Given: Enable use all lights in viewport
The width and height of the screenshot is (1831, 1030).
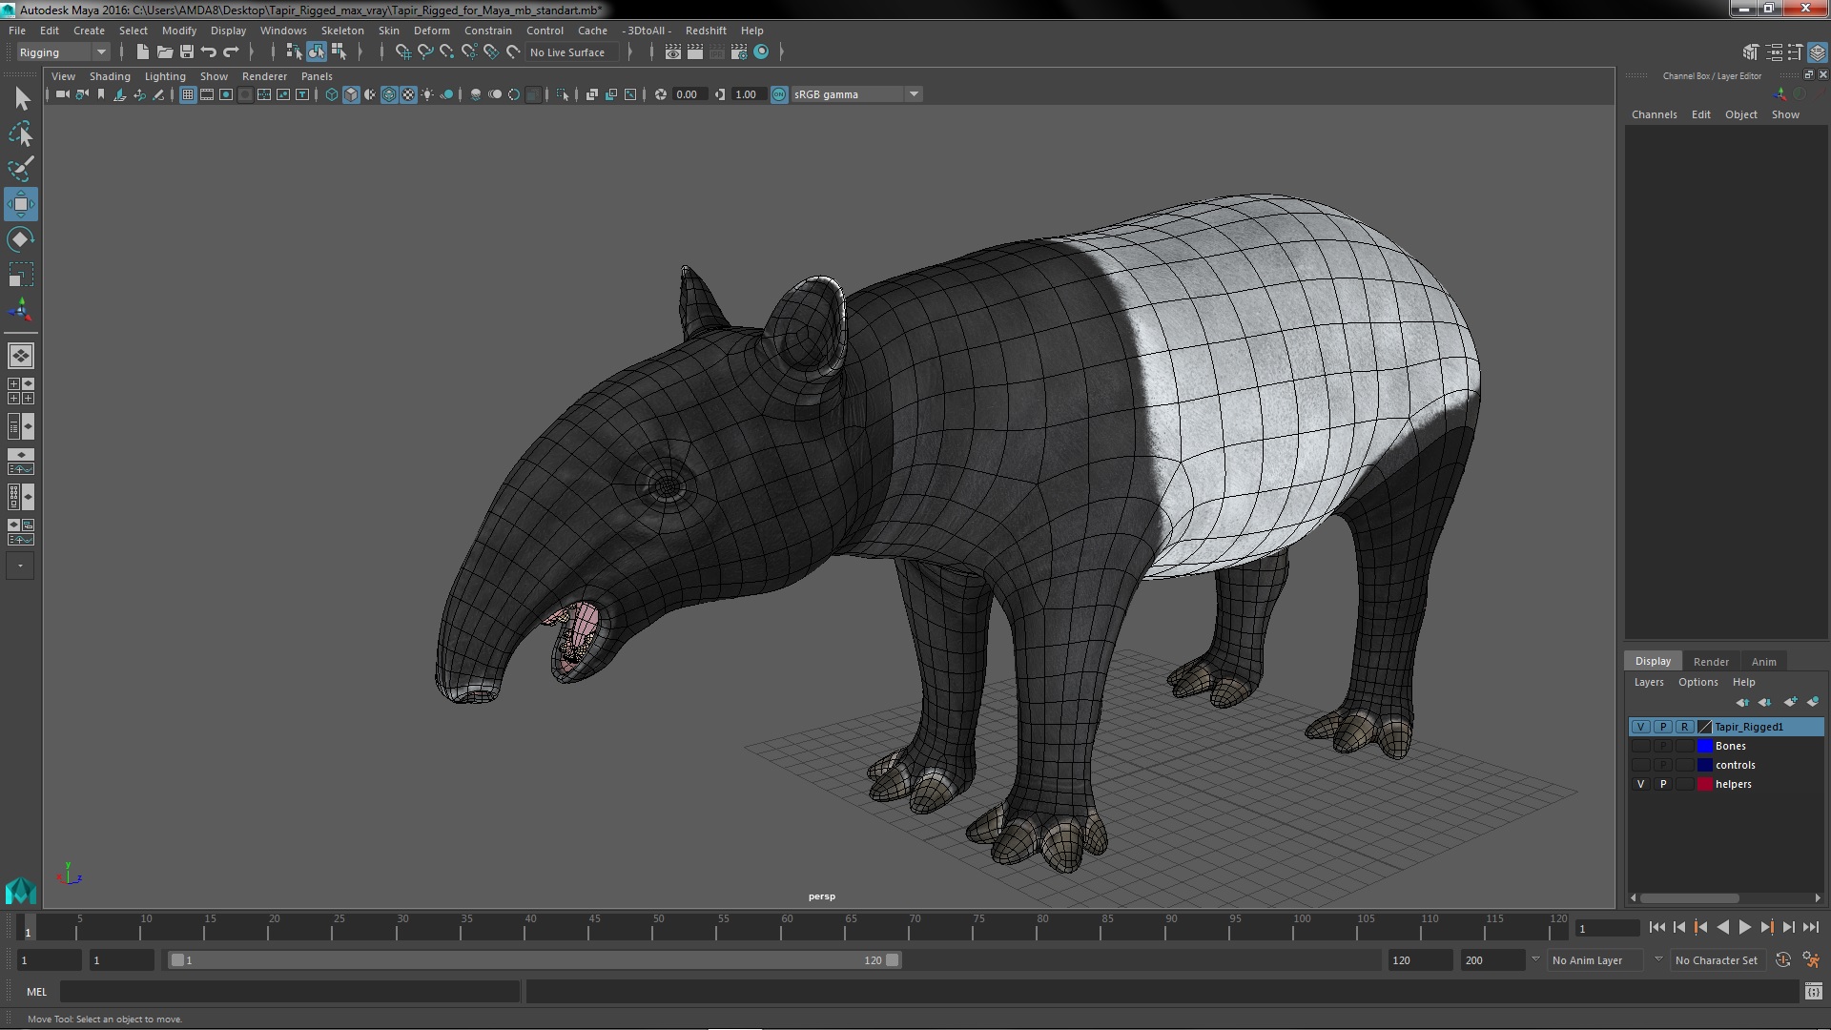Looking at the screenshot, I should click(427, 94).
